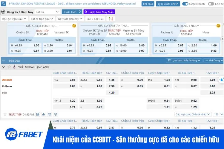
Task: Select Fulham 1X2 odds 7.90
Action: click(x=112, y=86)
